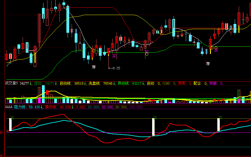Select the magenta 突破: 0 readout
The image size is (251, 157).
(x=216, y=83)
